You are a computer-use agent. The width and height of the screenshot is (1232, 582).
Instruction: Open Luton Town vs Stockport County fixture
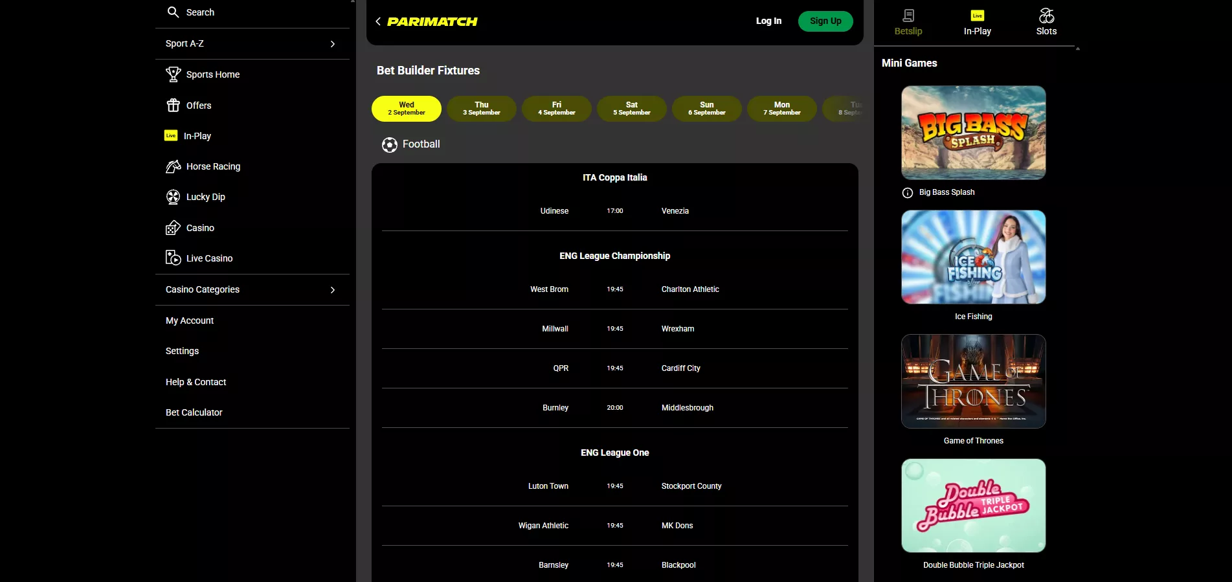615,486
